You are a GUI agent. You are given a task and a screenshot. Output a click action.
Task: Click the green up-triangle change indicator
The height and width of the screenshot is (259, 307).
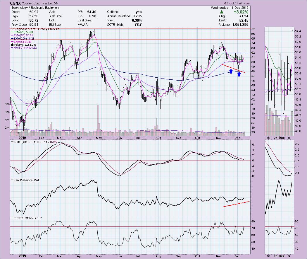(221, 12)
